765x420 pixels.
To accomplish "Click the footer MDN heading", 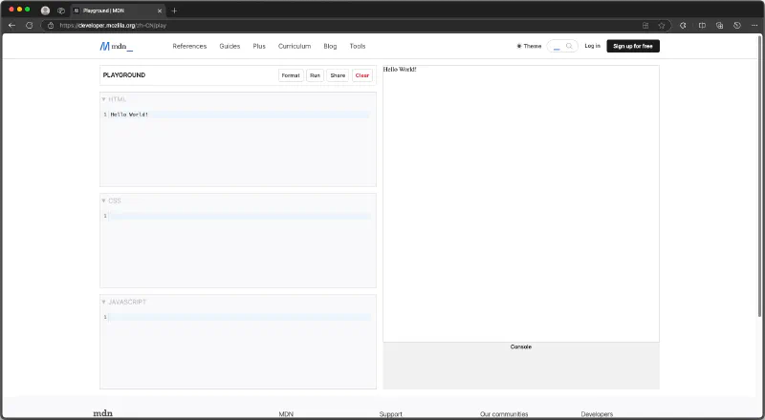I will pyautogui.click(x=286, y=414).
